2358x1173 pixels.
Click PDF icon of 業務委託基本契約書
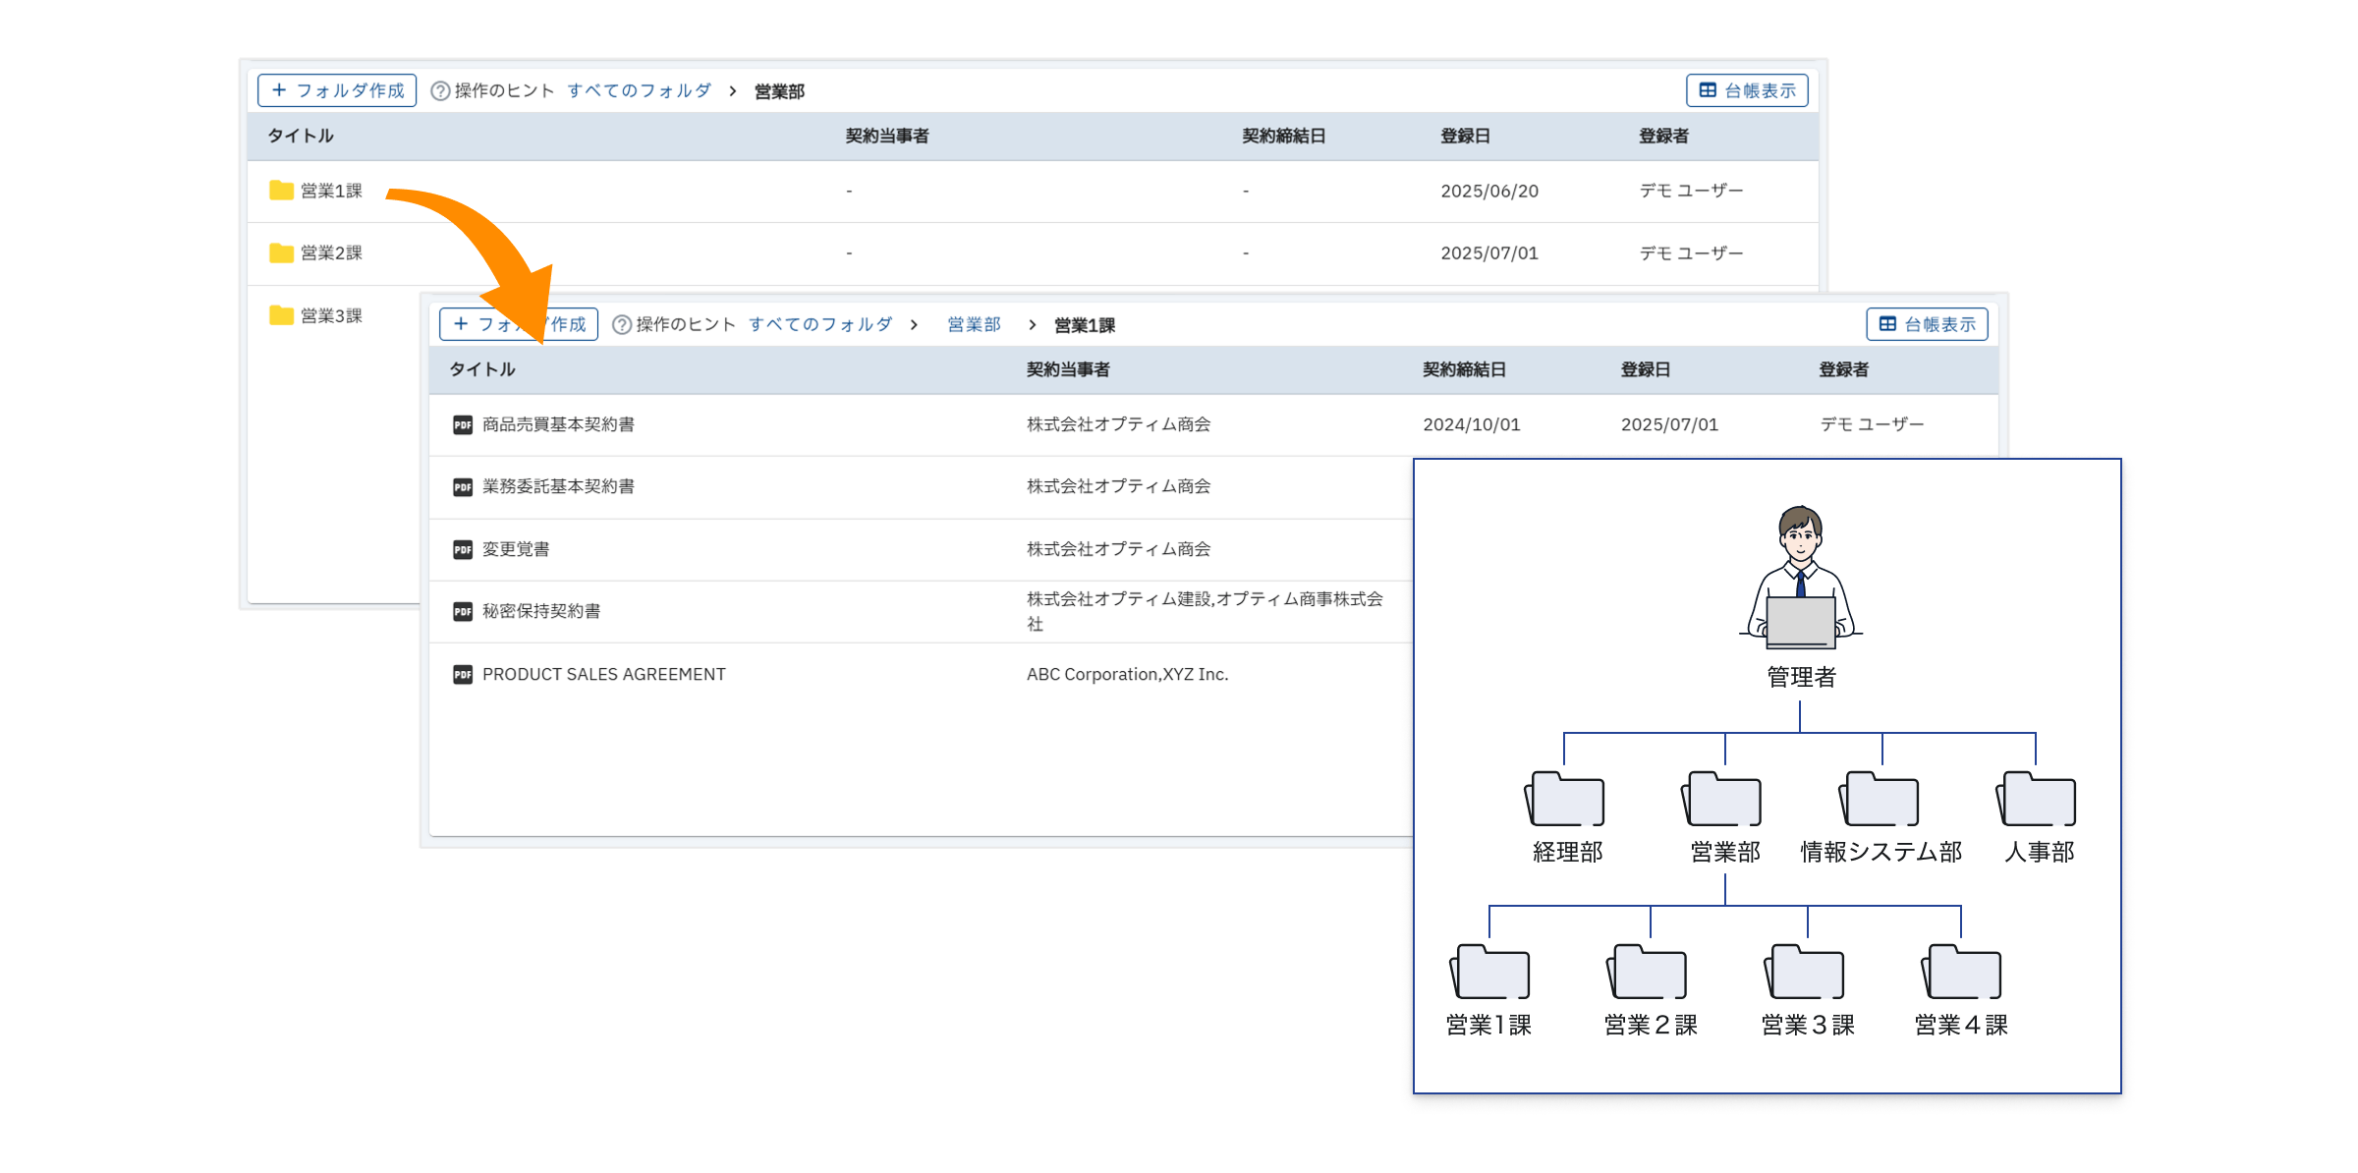tap(463, 487)
